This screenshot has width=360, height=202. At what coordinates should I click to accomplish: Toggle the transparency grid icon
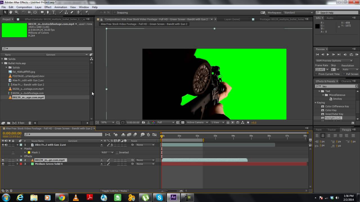click(183, 122)
